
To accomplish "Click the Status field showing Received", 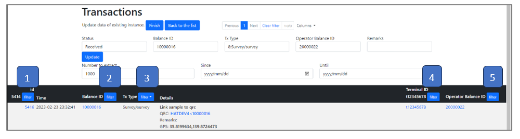I will [x=114, y=47].
